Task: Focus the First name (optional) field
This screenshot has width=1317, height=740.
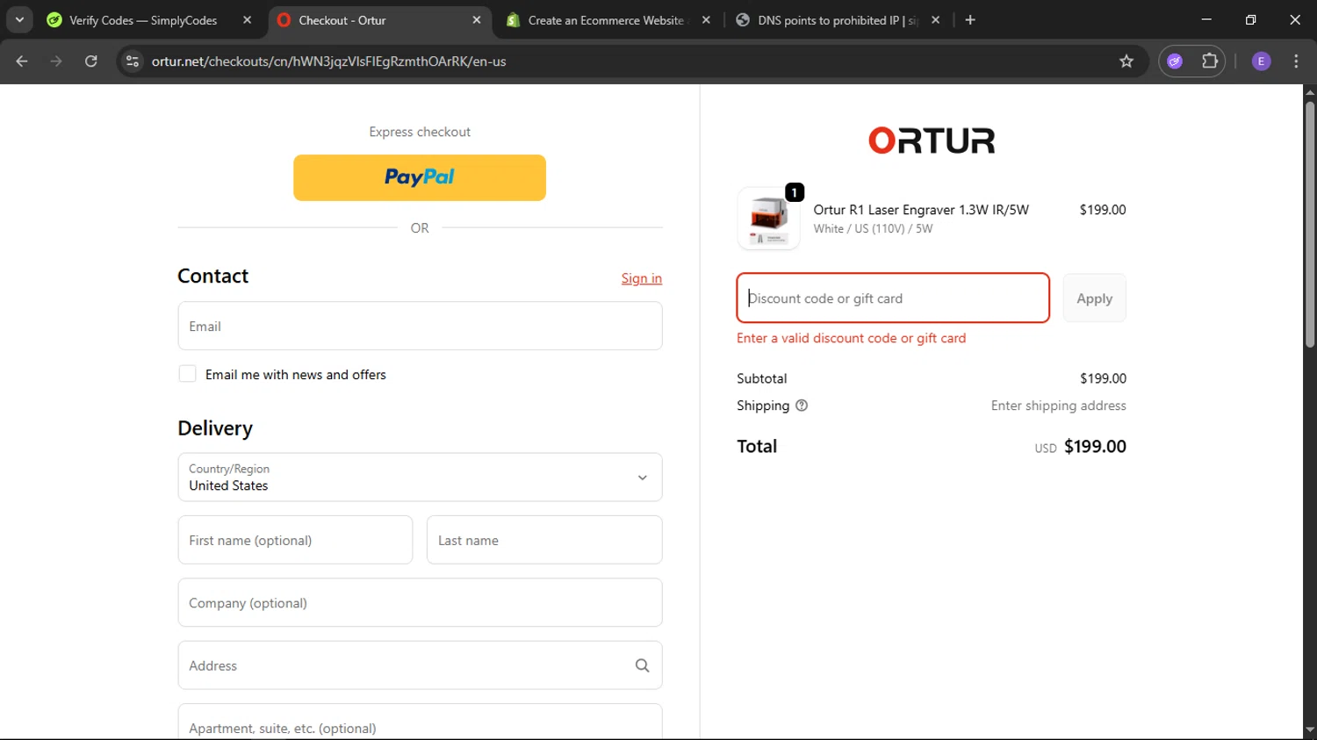Action: coord(295,540)
